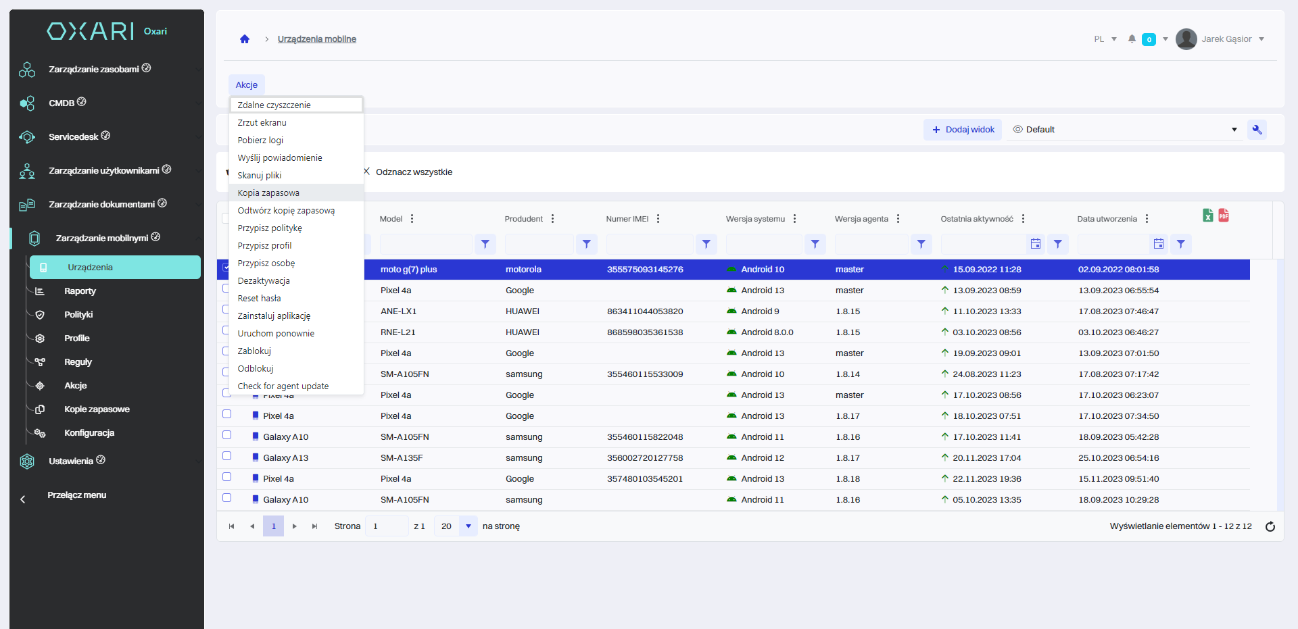1298x629 pixels.
Task: Open calendar picker for Ostatnia aktywność
Action: [1035, 244]
